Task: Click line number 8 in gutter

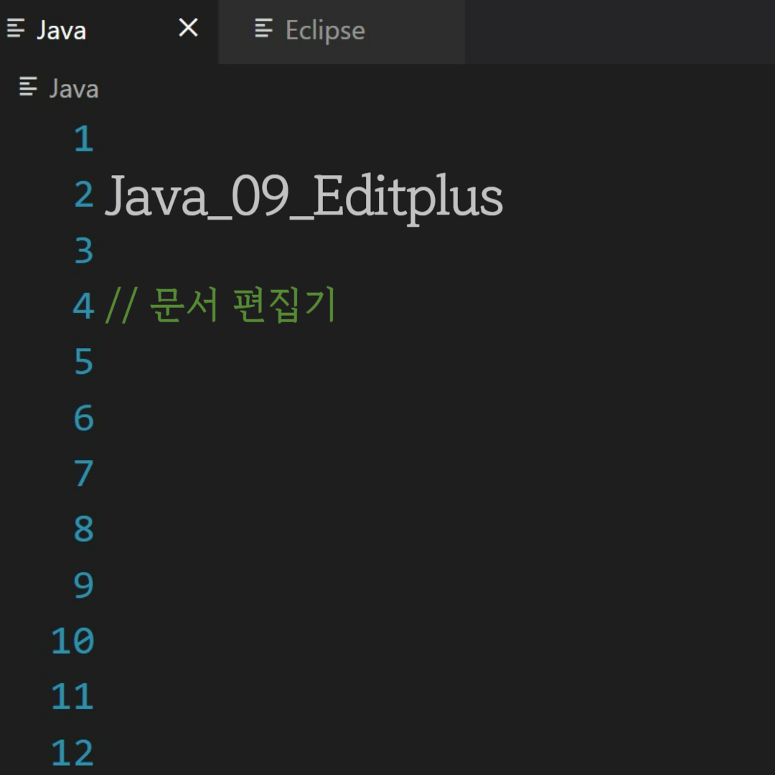Action: (x=83, y=530)
